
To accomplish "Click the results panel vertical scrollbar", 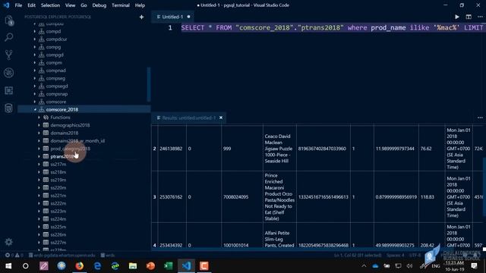I will click(x=484, y=187).
